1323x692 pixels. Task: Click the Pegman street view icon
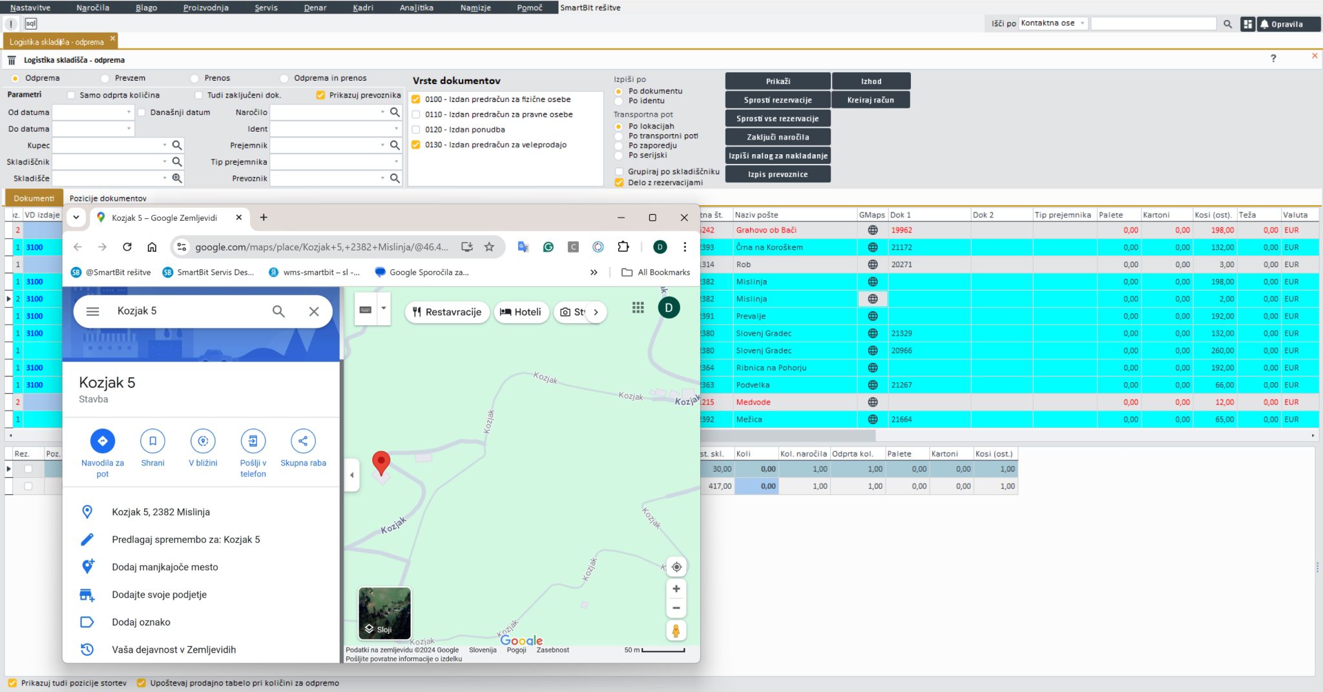(x=676, y=631)
